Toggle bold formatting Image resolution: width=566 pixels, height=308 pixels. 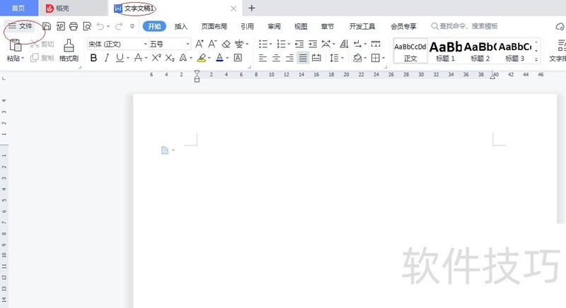93,58
